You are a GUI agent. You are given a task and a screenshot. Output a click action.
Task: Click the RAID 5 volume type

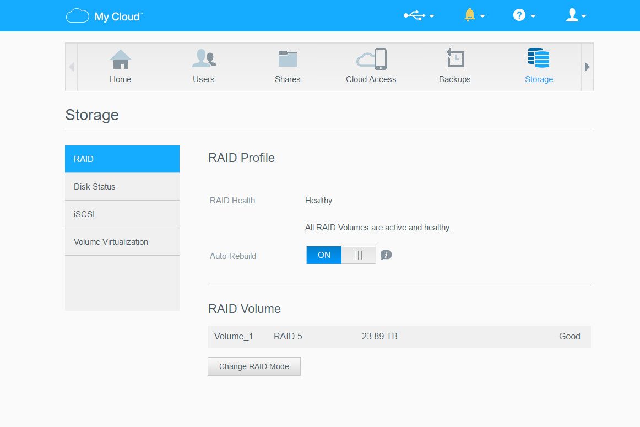[288, 337]
